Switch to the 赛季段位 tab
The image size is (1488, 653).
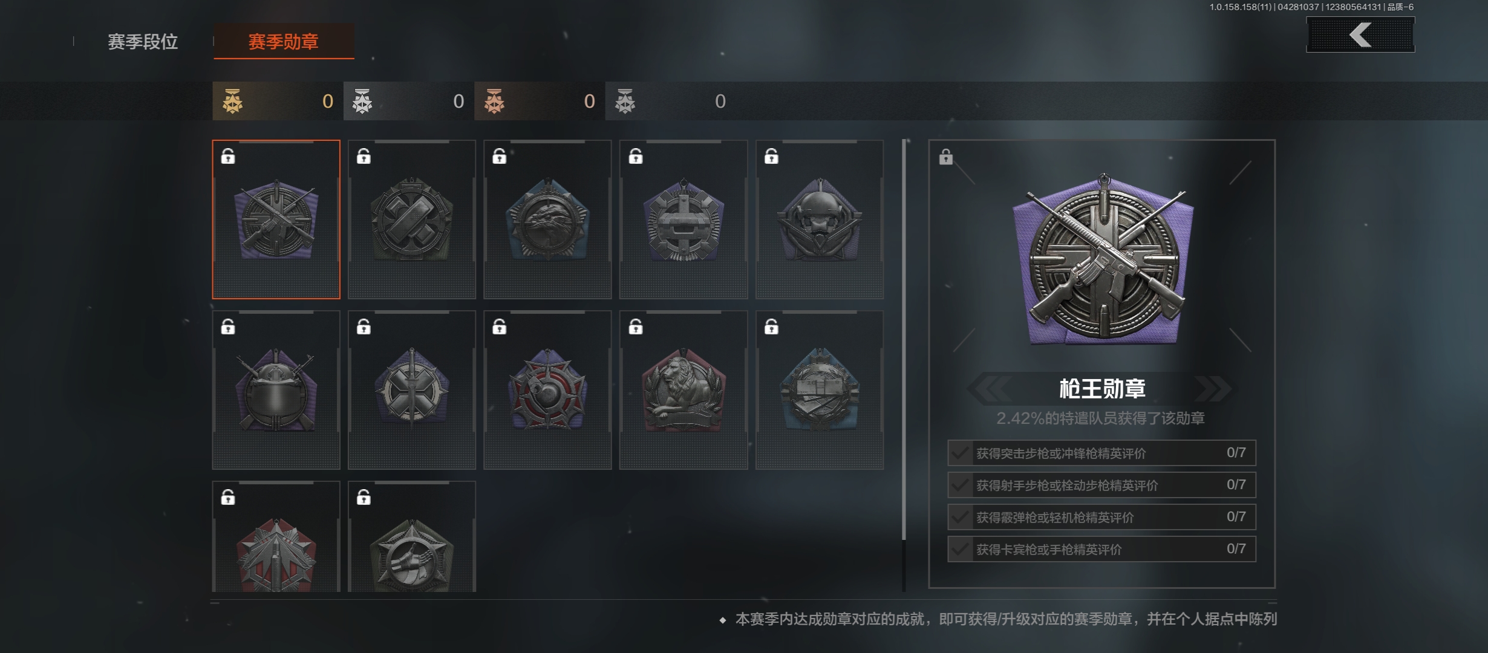tap(143, 42)
